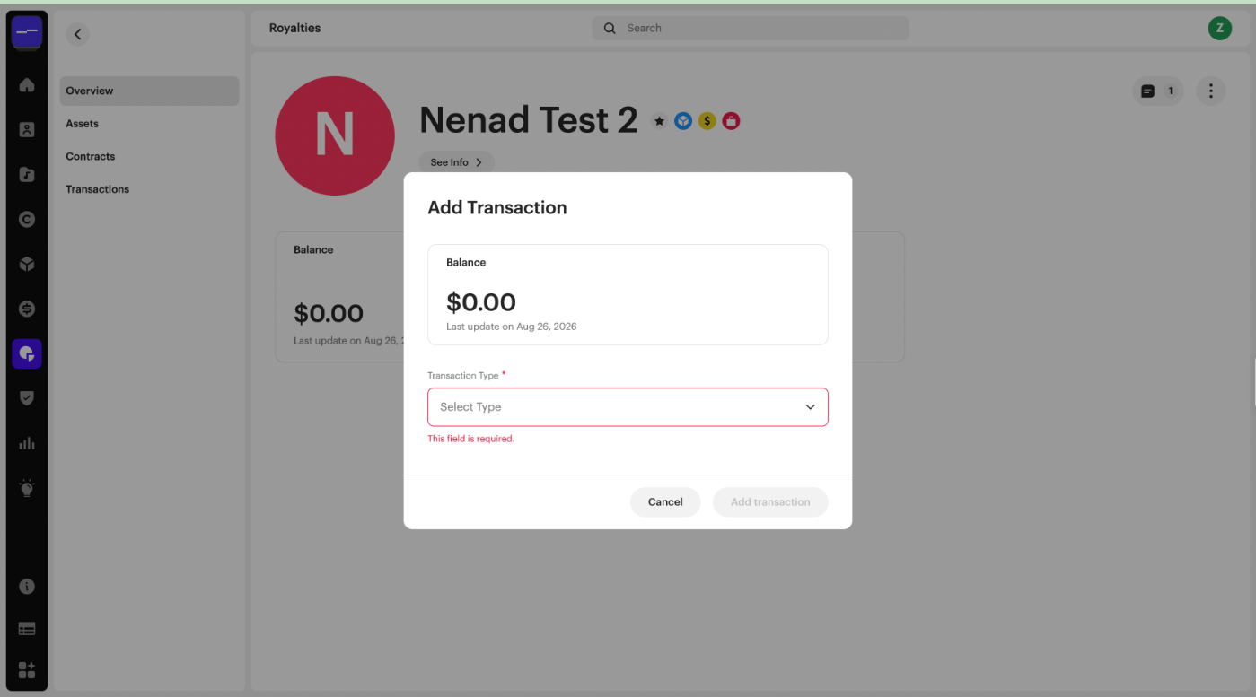
Task: Click the info circle icon in sidebar
Action: pyautogui.click(x=27, y=587)
